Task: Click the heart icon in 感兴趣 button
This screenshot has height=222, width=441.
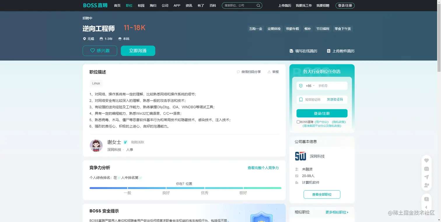Action: 92,51
